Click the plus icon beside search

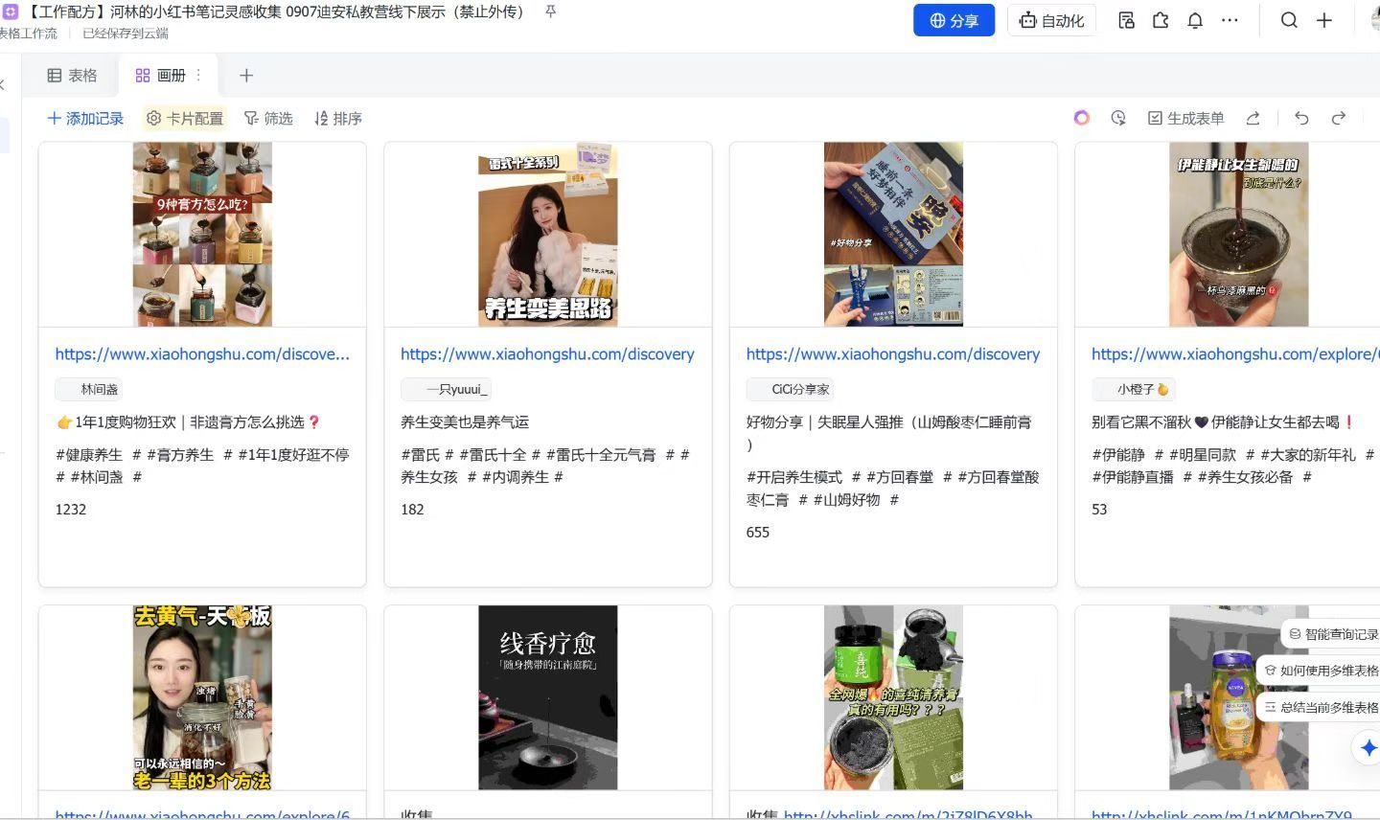[x=1324, y=20]
